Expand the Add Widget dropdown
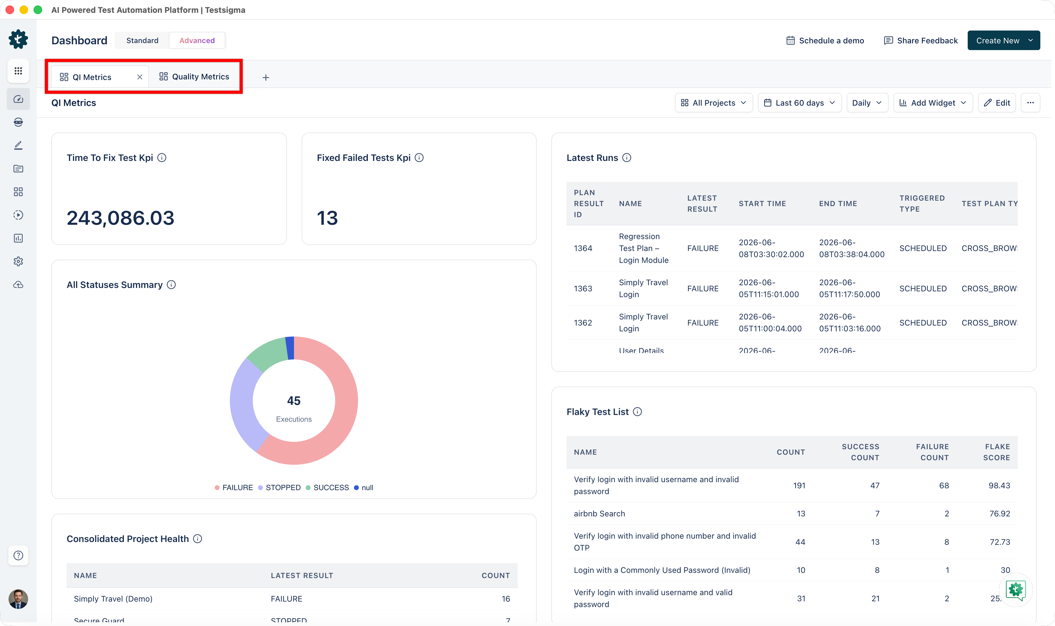This screenshot has height=626, width=1055. point(933,103)
